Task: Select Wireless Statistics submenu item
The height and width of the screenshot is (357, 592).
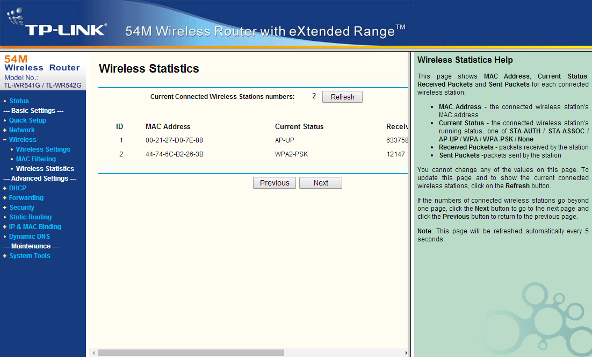Action: click(x=45, y=168)
